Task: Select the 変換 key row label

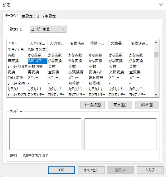Action: 11,72
